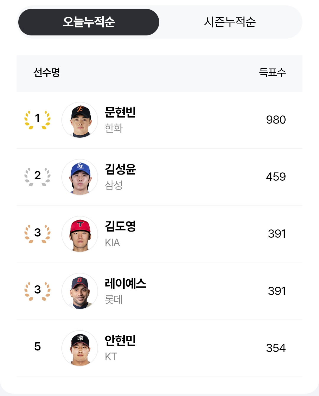
Task: Click 레이예스's bronze rank 3 badge
Action: point(37,291)
